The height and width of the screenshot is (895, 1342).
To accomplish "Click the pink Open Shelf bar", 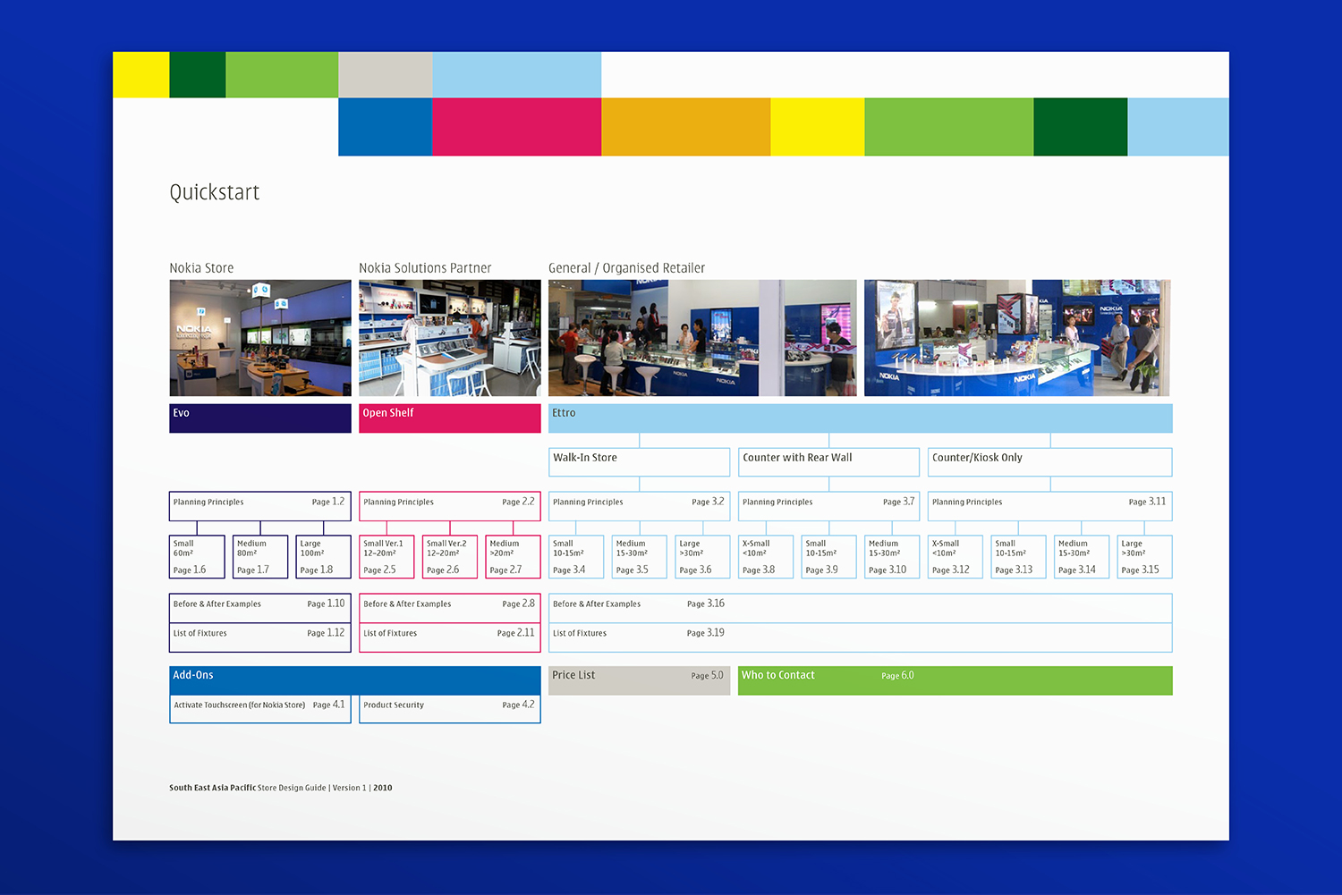I will (x=450, y=418).
